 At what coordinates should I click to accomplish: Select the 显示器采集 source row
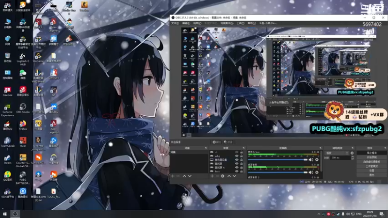[x=226, y=160]
